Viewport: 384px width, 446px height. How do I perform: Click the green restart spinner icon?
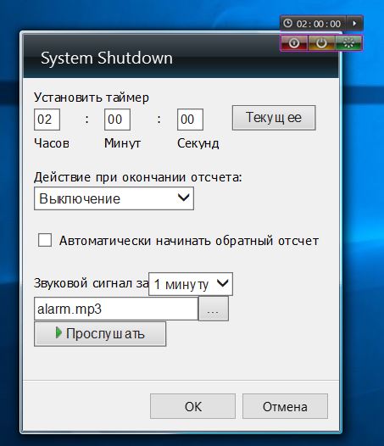point(348,43)
